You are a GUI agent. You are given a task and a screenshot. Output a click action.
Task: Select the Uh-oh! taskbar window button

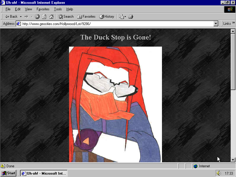(44, 173)
